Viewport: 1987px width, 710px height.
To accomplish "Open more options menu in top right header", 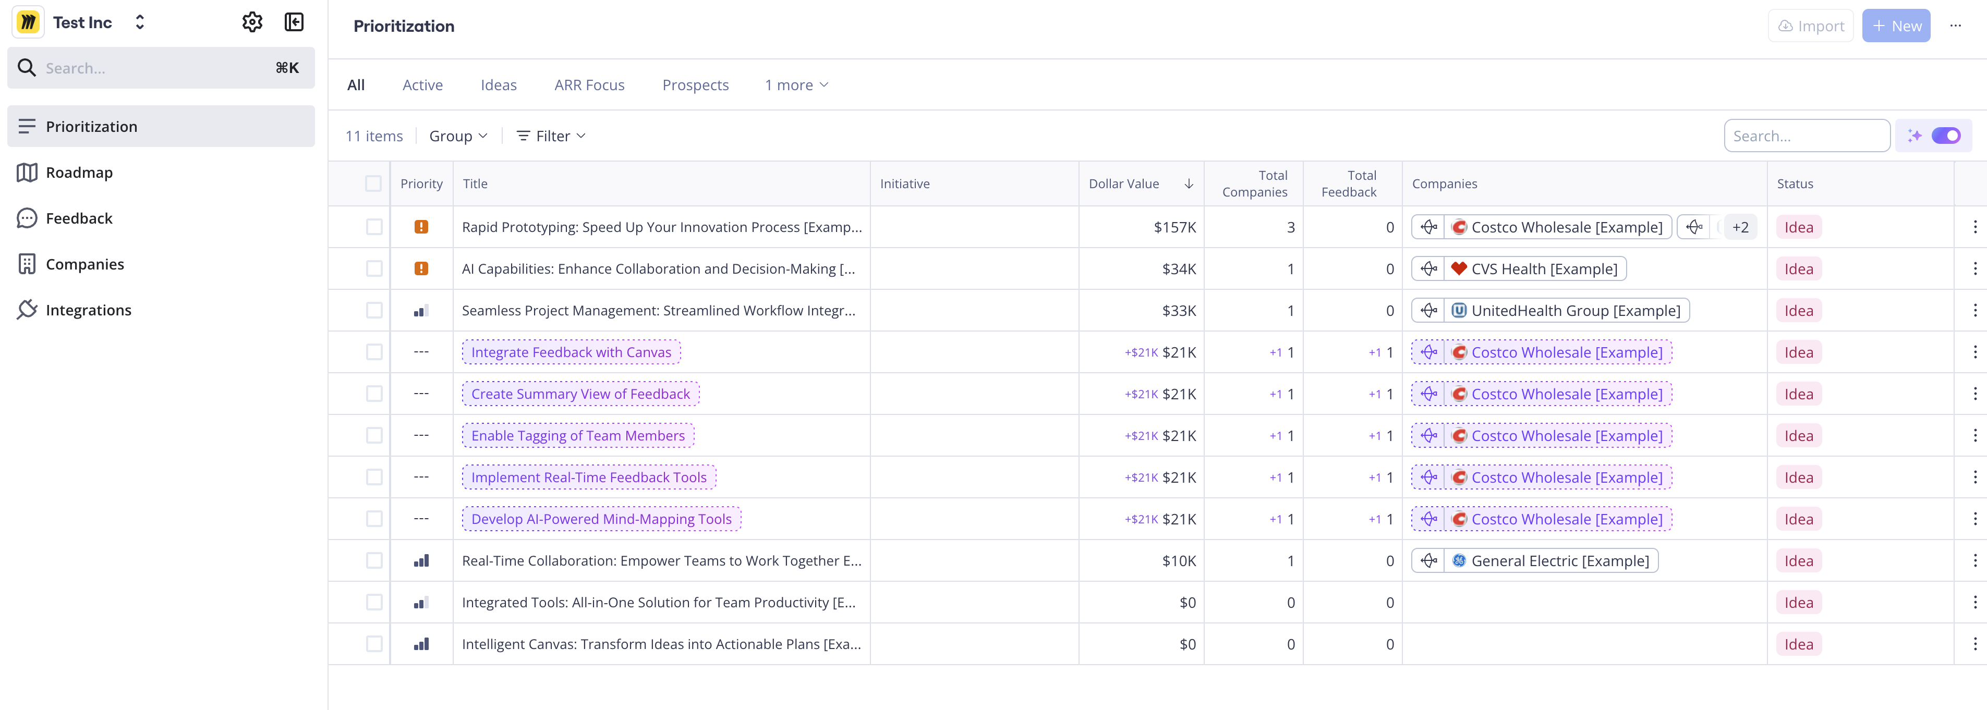I will (x=1955, y=26).
